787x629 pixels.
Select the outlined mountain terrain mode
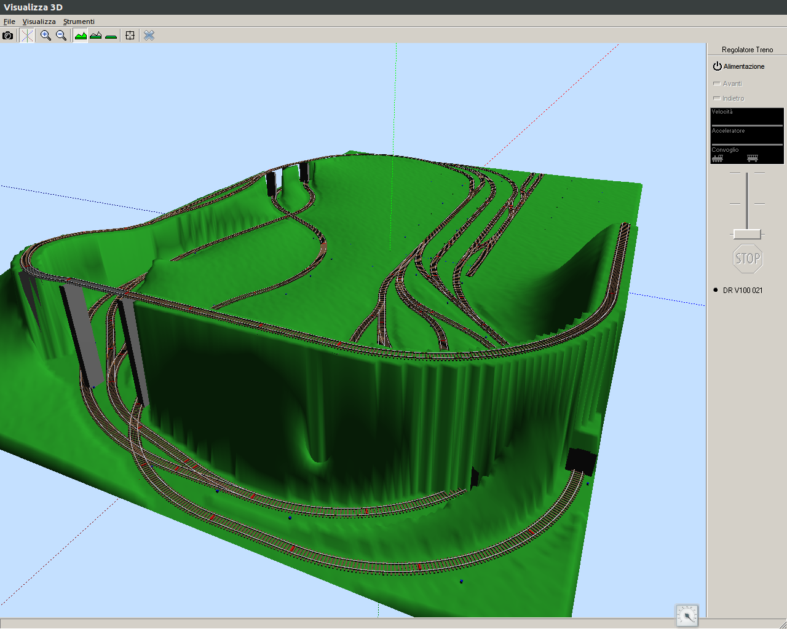95,36
